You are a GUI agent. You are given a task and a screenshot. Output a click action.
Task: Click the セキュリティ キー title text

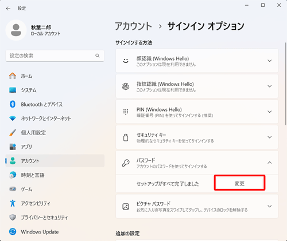tap(151, 135)
